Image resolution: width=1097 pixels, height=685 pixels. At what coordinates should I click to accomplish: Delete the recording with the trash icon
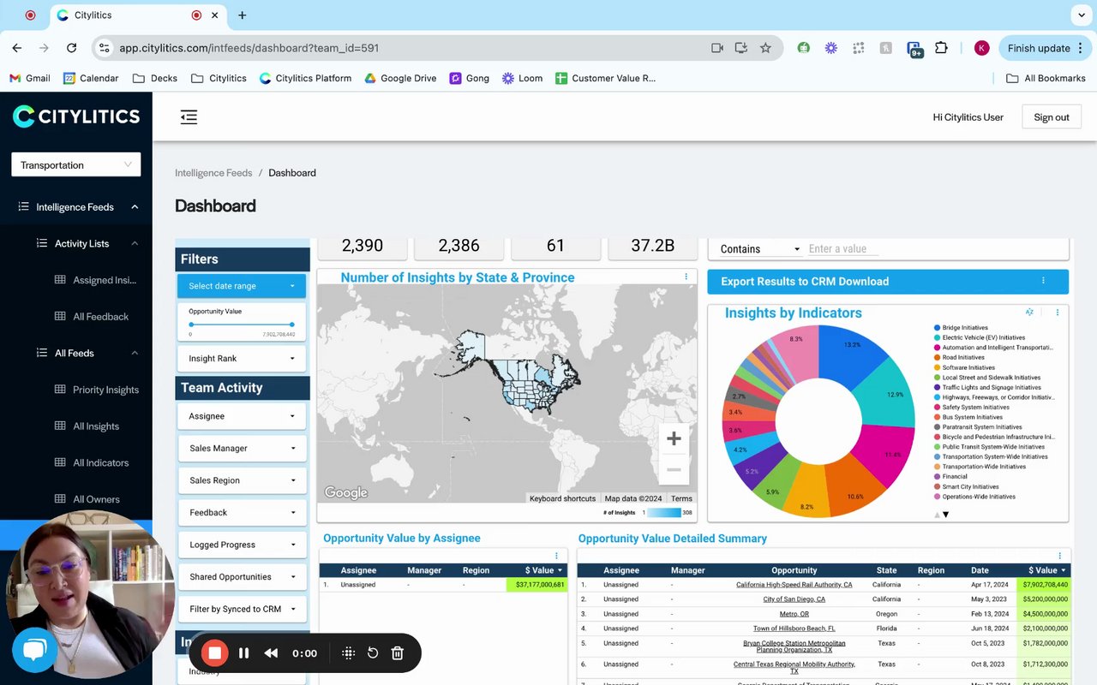[398, 653]
